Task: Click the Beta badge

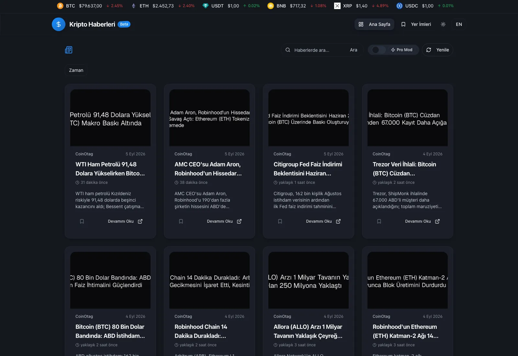Action: (124, 24)
